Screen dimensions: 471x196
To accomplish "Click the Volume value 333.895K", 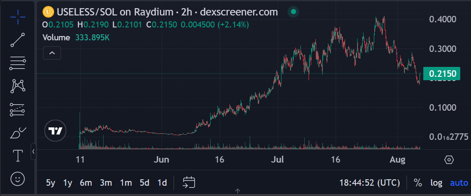I will (x=92, y=38).
